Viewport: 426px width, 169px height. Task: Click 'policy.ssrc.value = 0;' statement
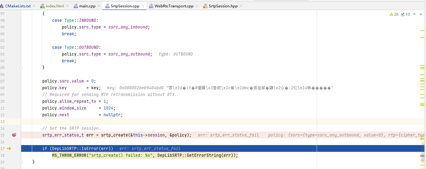coord(69,81)
